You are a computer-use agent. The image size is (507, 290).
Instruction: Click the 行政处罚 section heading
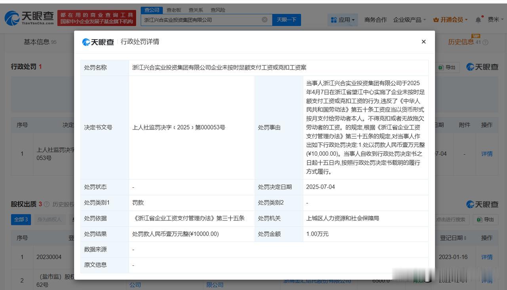23,67
